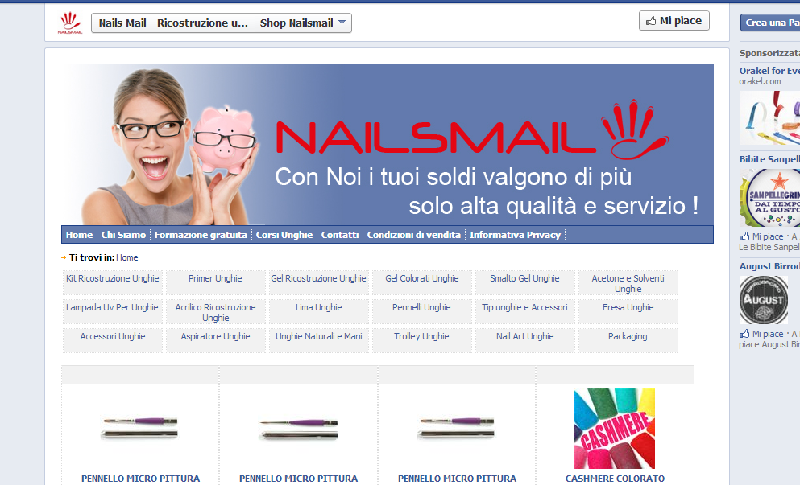This screenshot has width=800, height=485.
Task: Click the Home breadcrumb link
Action: [x=127, y=258]
